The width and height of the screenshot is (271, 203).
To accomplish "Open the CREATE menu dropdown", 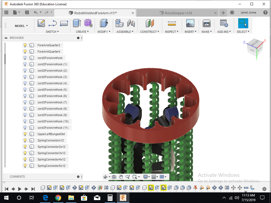I will coord(82,32).
